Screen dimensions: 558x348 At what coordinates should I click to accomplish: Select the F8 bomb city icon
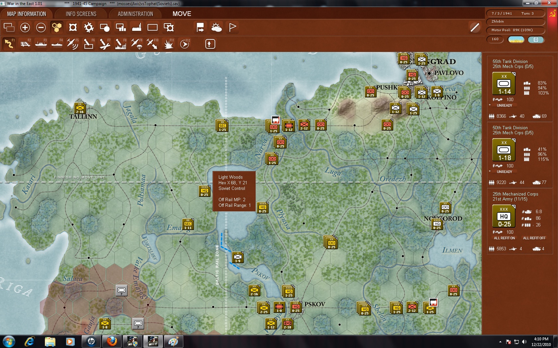pyautogui.click(x=121, y=44)
